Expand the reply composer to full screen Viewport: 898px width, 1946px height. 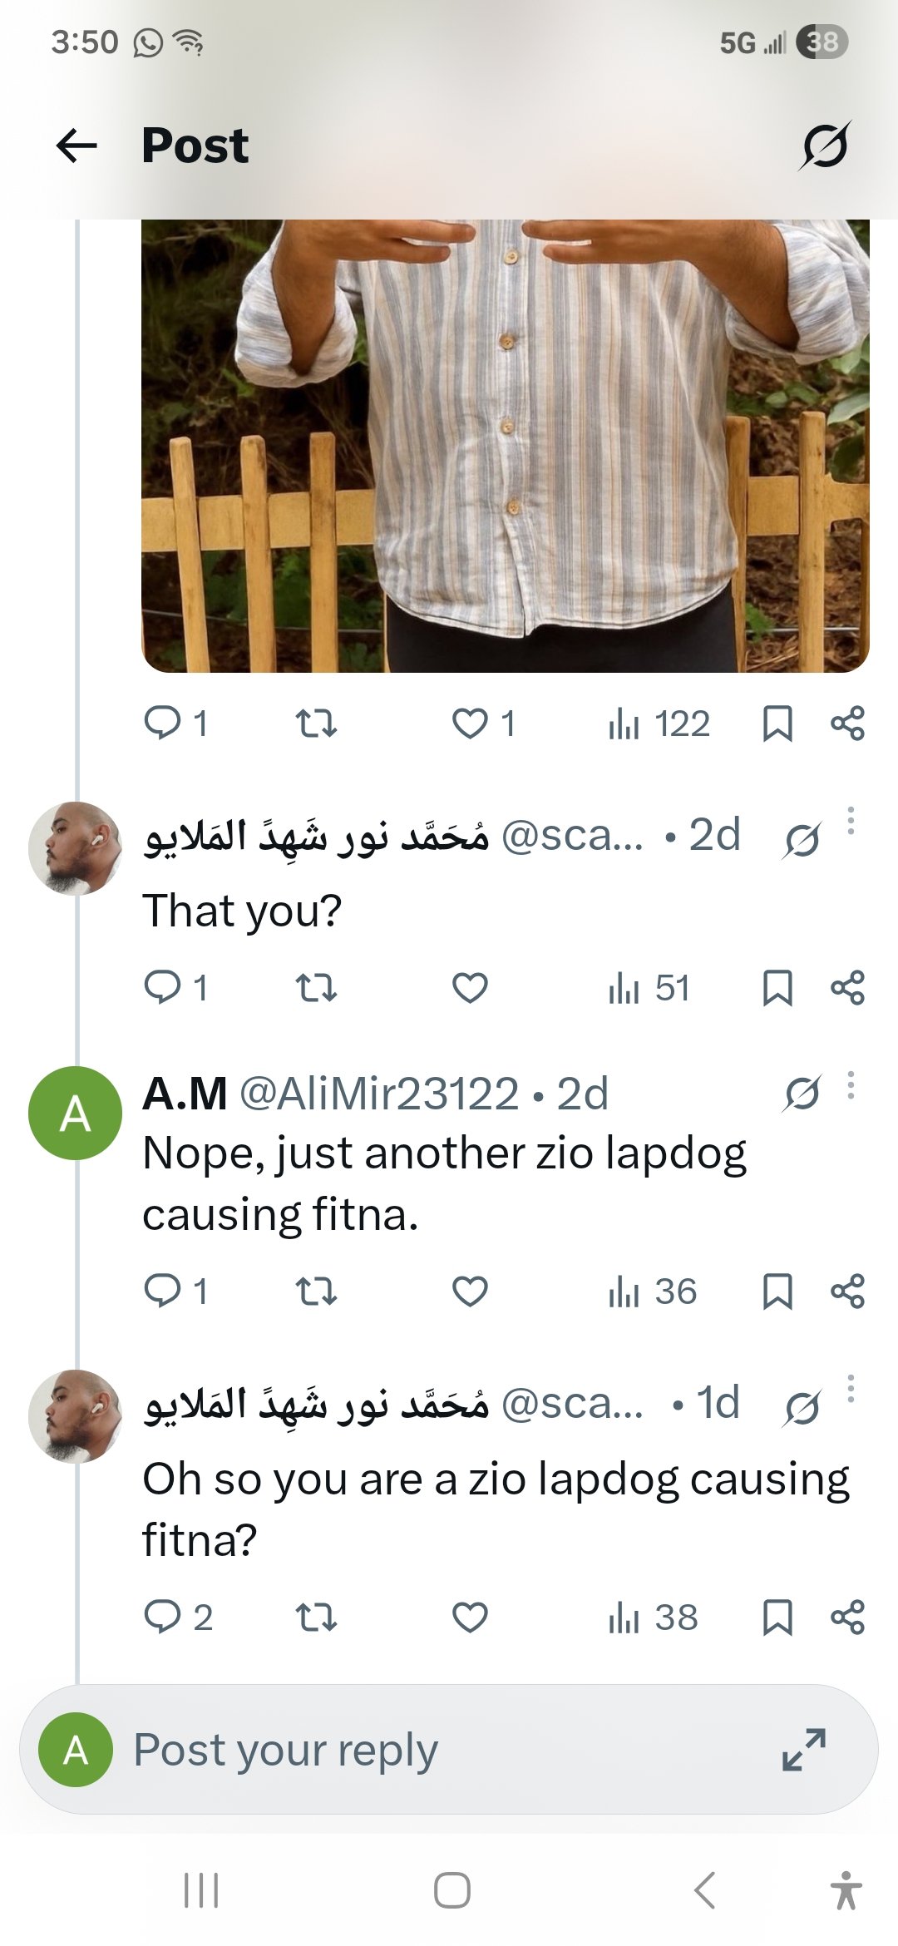click(804, 1750)
